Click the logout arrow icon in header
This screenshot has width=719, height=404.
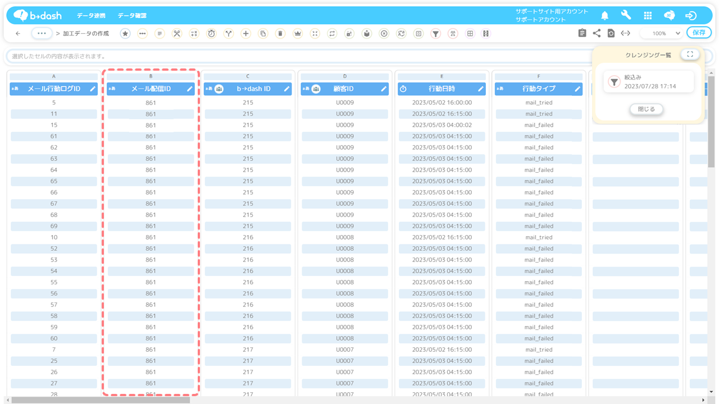click(x=691, y=16)
